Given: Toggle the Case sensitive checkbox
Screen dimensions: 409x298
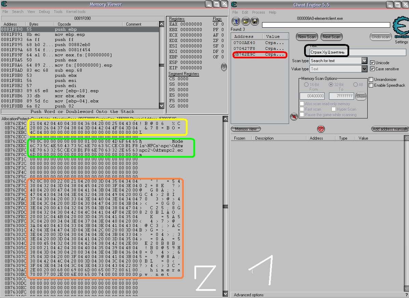Looking at the screenshot, I should point(372,69).
